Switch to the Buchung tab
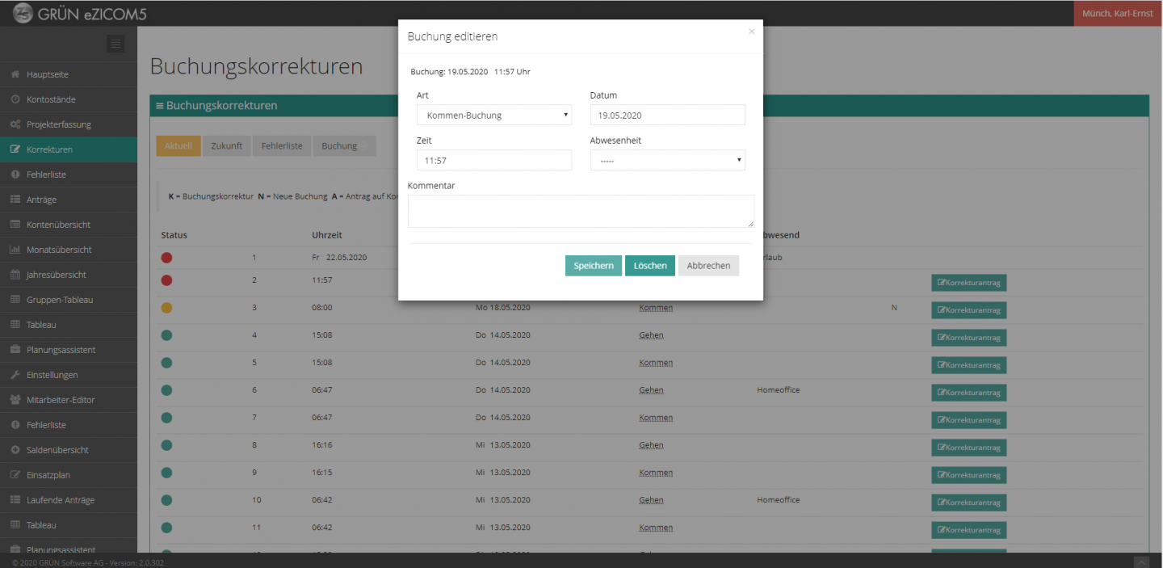 point(344,146)
